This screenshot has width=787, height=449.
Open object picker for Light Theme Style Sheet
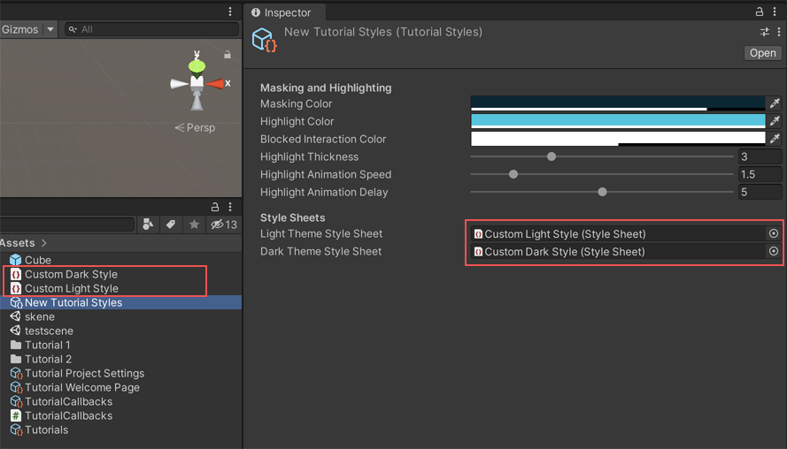tap(774, 234)
